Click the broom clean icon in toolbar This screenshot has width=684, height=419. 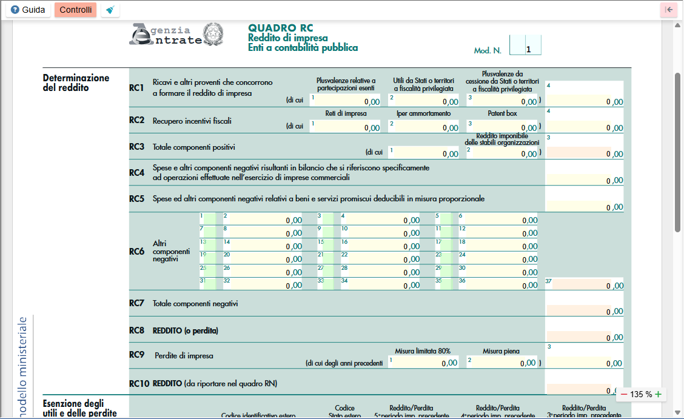coord(110,10)
